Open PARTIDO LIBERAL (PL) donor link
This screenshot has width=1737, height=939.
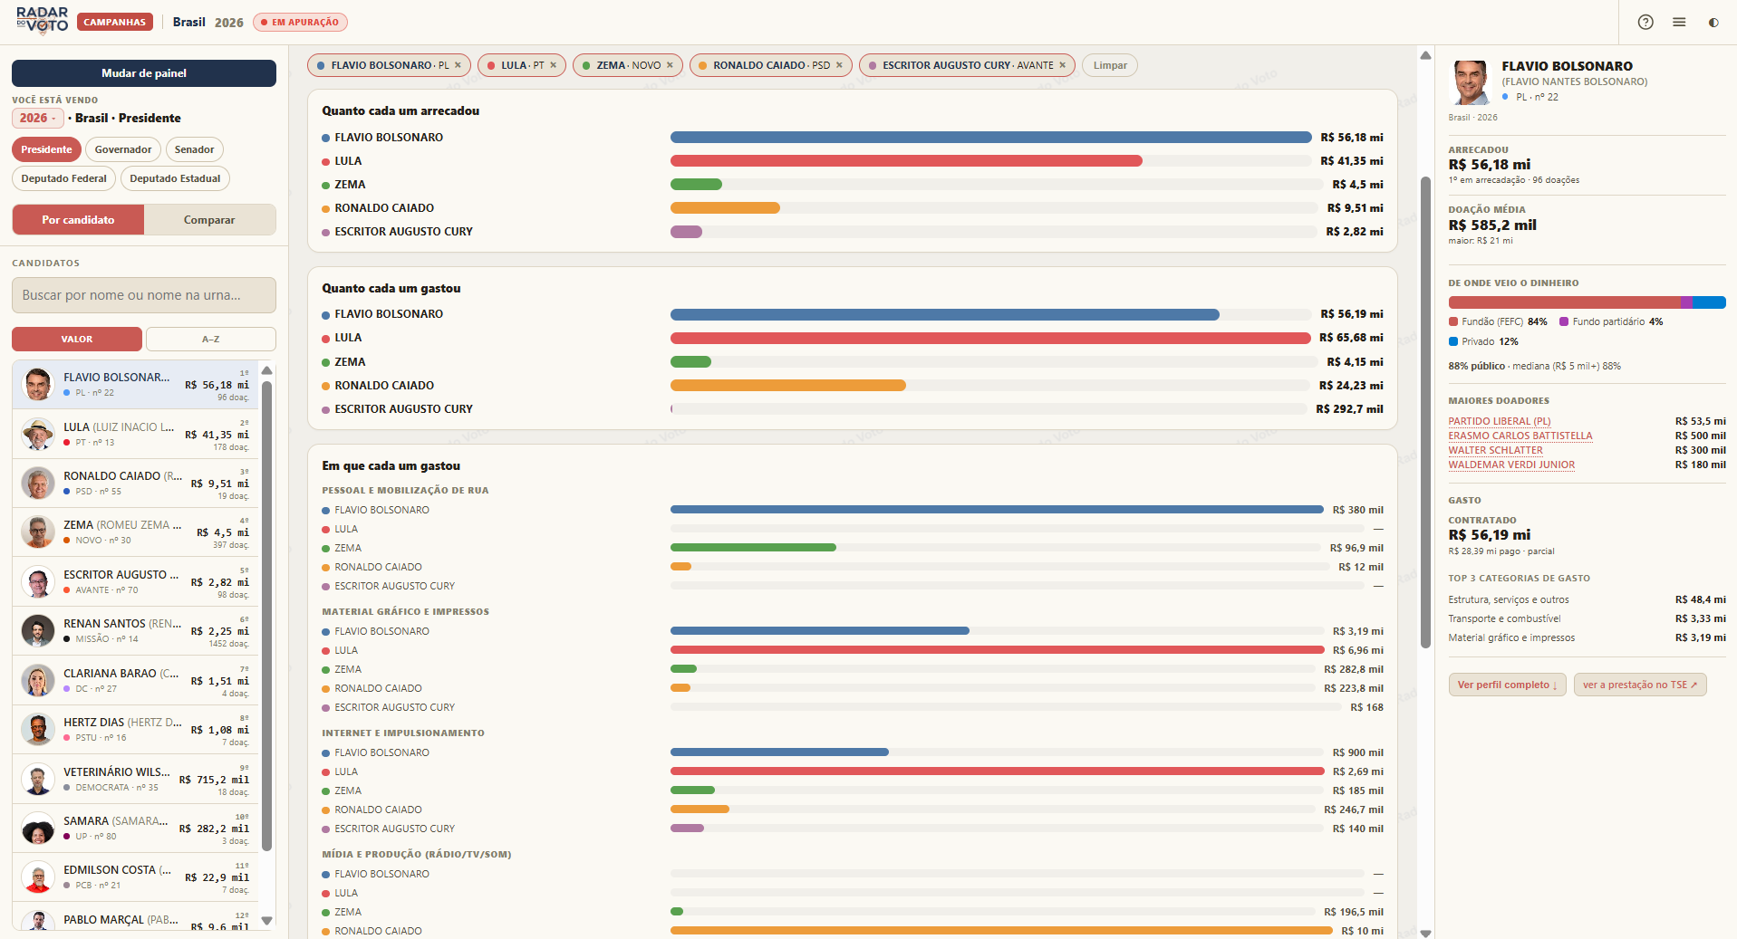tap(1500, 421)
